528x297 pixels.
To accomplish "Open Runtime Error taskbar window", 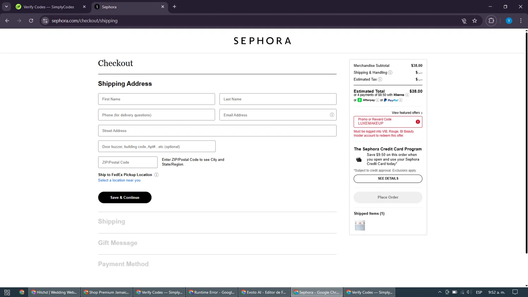I will click(212, 292).
